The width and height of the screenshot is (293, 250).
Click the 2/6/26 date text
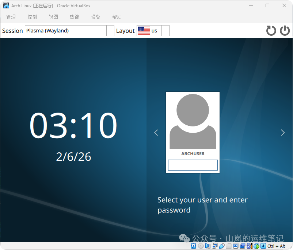(73, 157)
